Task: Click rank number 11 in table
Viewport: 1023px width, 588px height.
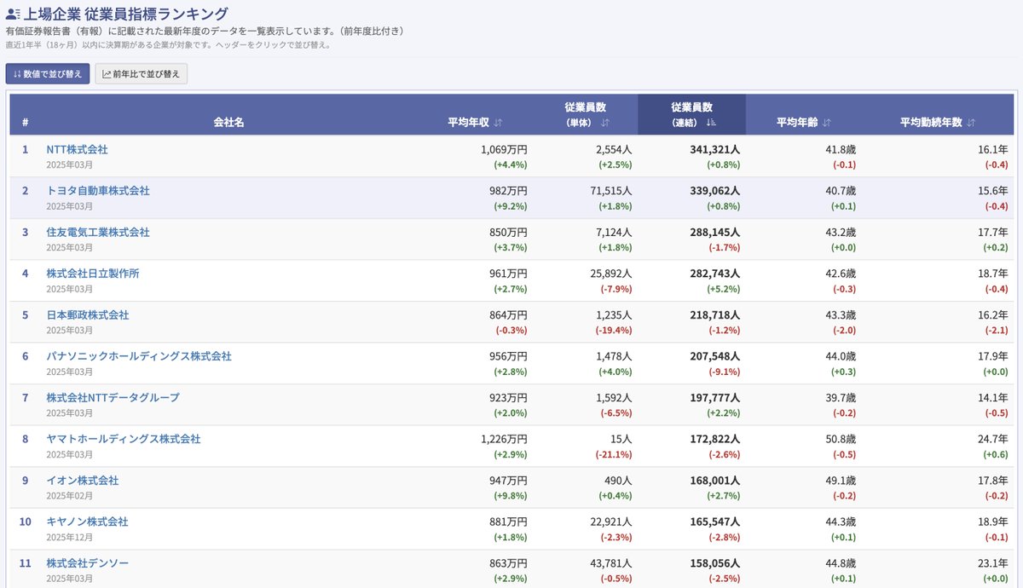Action: (26, 563)
